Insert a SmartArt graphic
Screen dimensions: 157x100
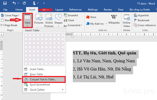tap(71, 15)
